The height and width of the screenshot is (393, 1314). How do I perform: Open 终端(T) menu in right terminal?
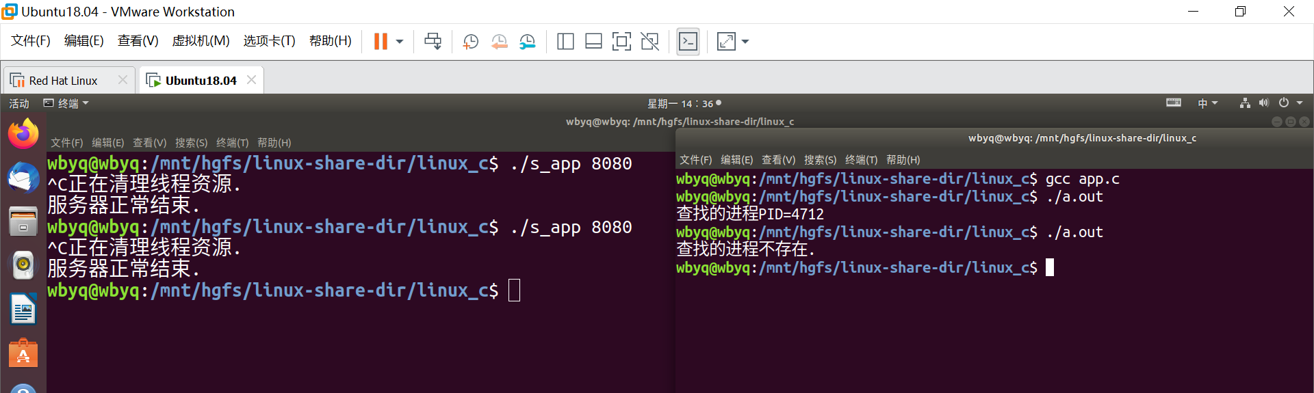(x=861, y=160)
